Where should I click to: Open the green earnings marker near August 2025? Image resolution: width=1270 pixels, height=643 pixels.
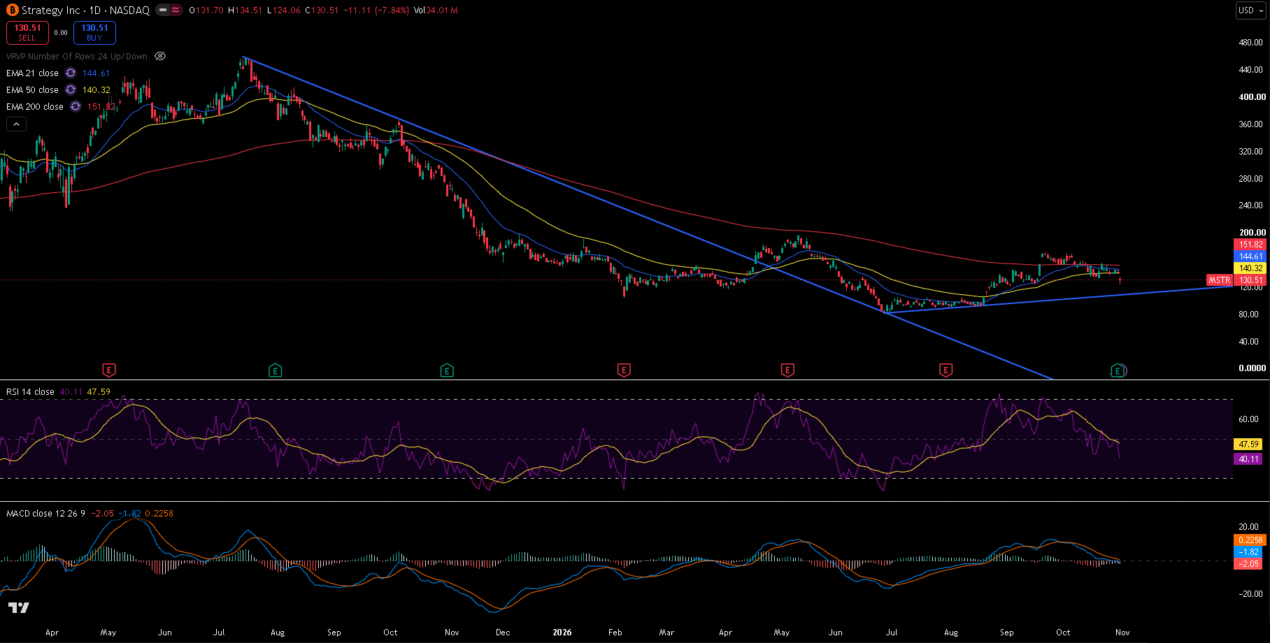tap(276, 370)
